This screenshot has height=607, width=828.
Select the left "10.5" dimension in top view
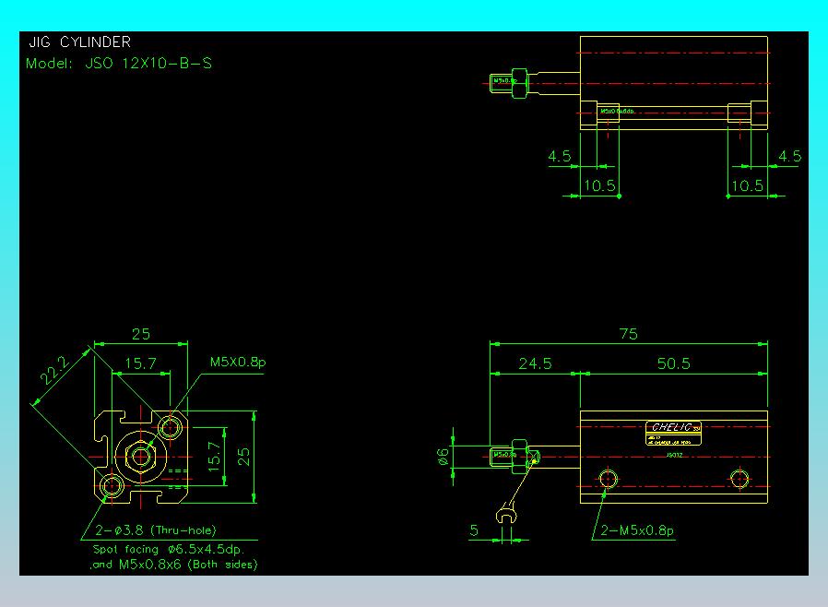click(x=600, y=185)
